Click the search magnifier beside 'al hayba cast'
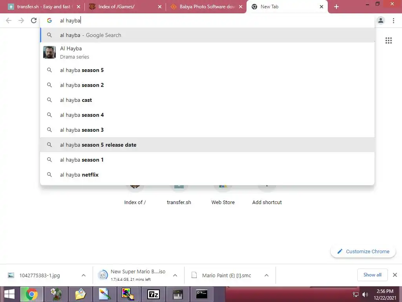Screen dimensions: 402x302 point(49,100)
